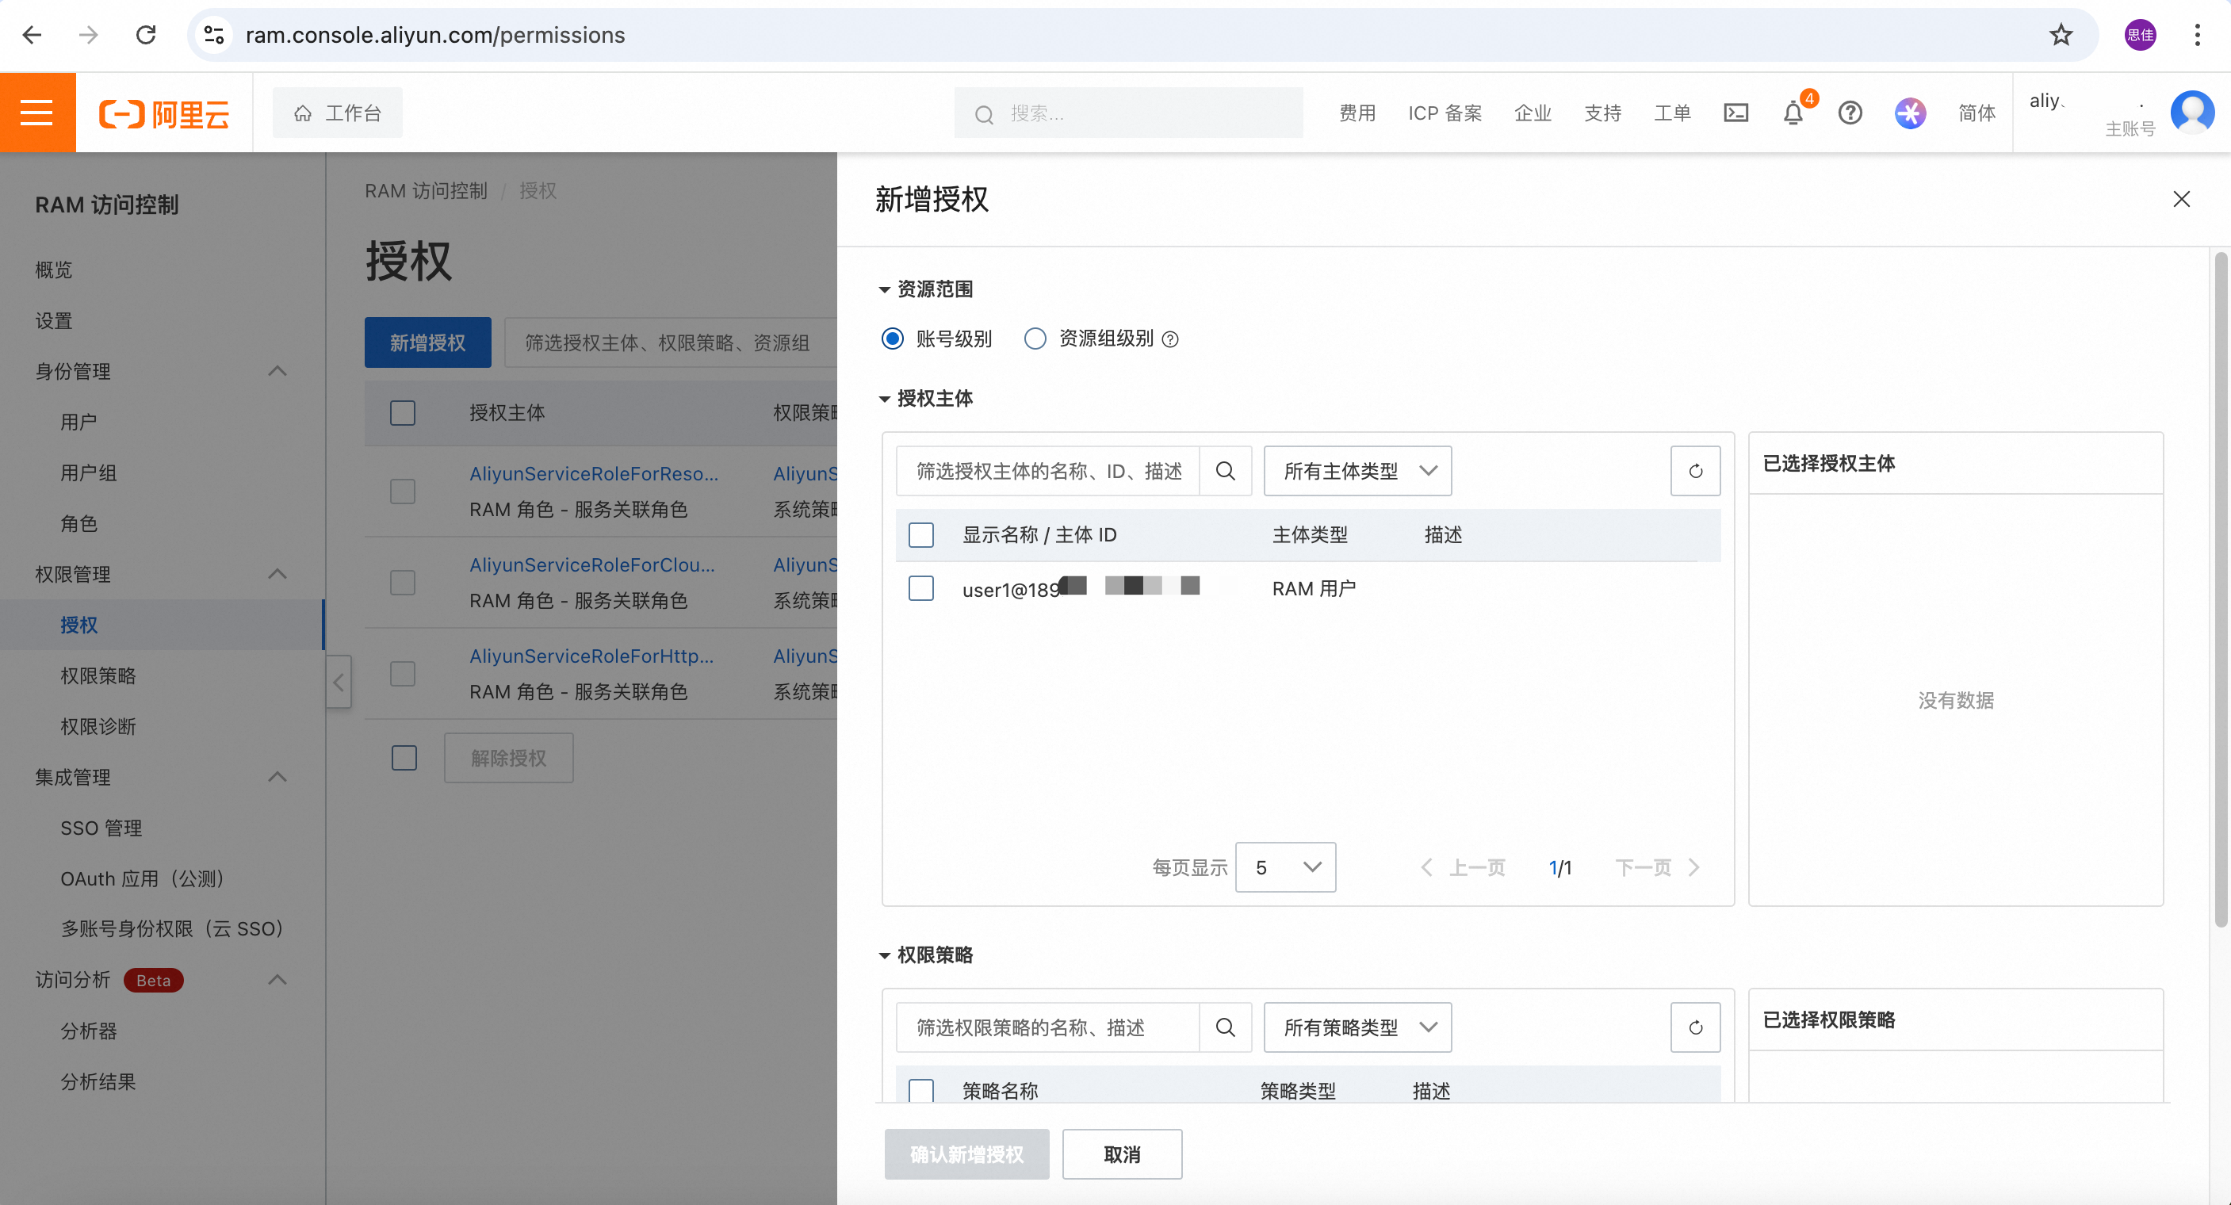
Task: Open 角色 in sidebar
Action: pyautogui.click(x=78, y=523)
